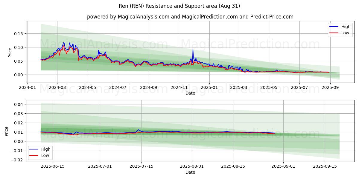Click the bottom chart x-axis label '2025-09-15'

(325, 167)
